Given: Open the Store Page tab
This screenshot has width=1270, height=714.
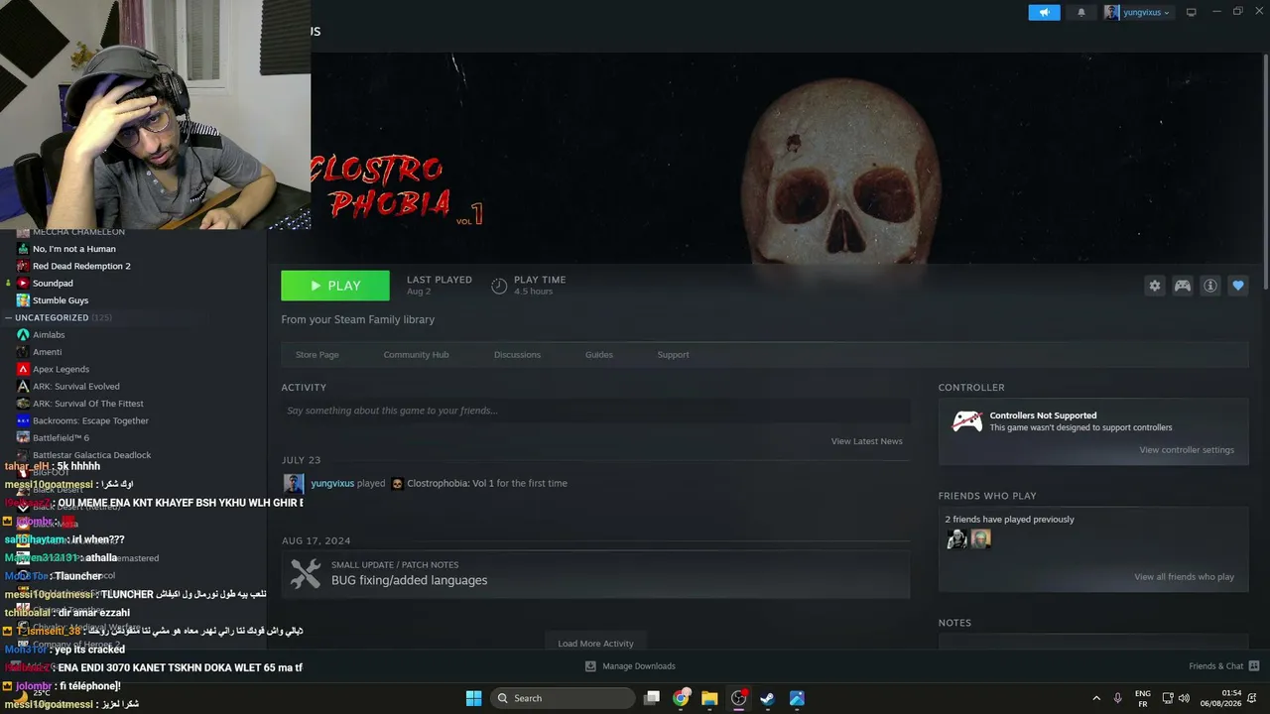Looking at the screenshot, I should pyautogui.click(x=317, y=354).
